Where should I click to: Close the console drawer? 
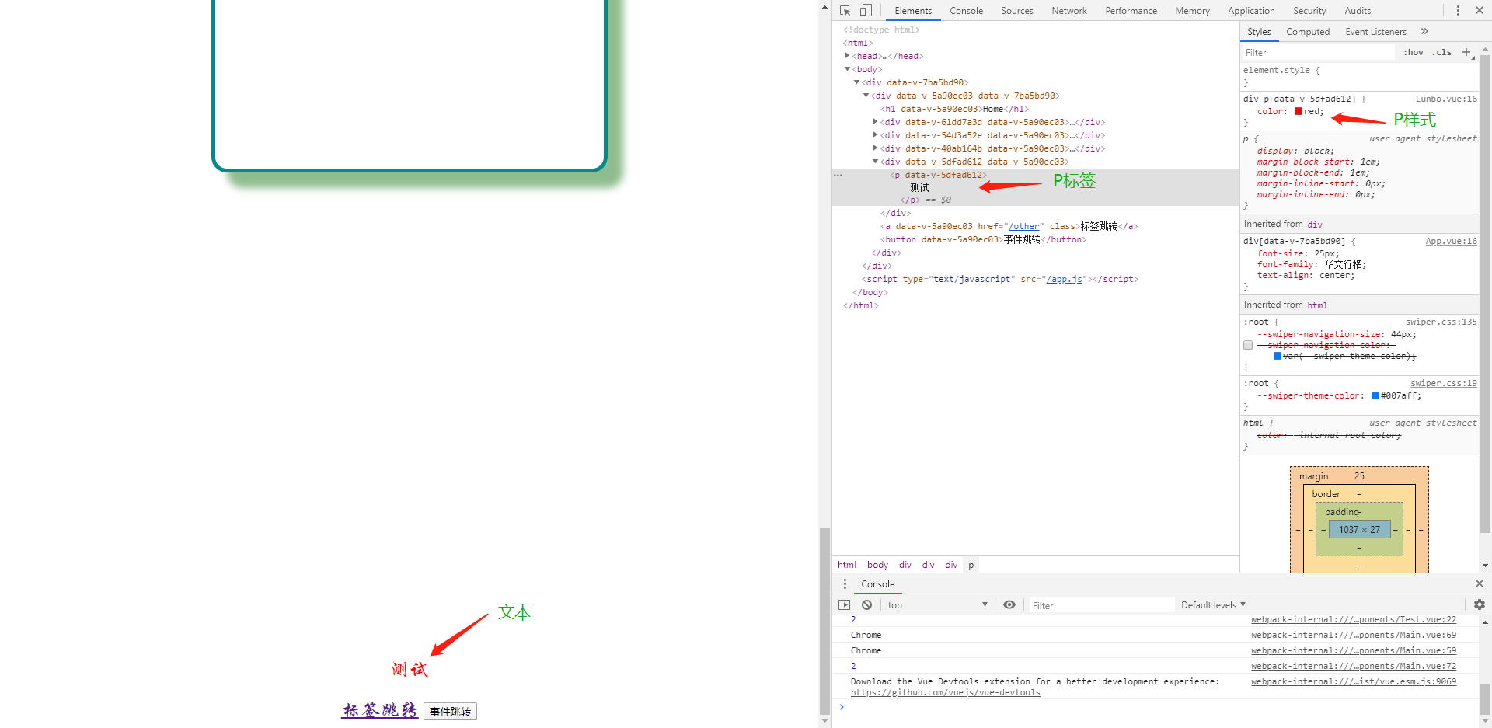point(1480,583)
